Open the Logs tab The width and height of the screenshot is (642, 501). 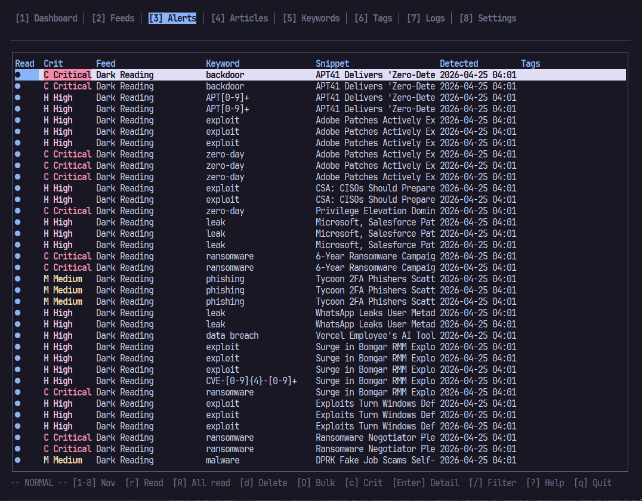[x=425, y=18]
